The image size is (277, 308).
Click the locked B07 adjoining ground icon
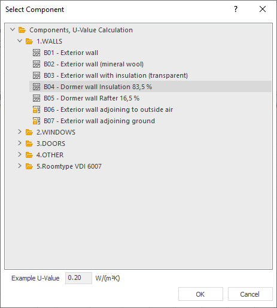click(x=36, y=121)
